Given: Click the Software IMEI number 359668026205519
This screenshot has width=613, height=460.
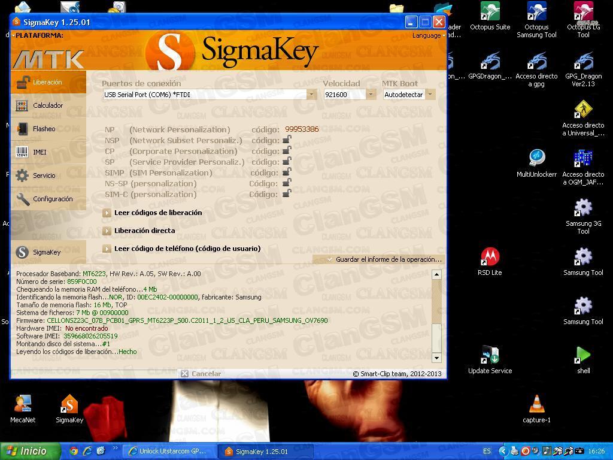Looking at the screenshot, I should [x=90, y=336].
